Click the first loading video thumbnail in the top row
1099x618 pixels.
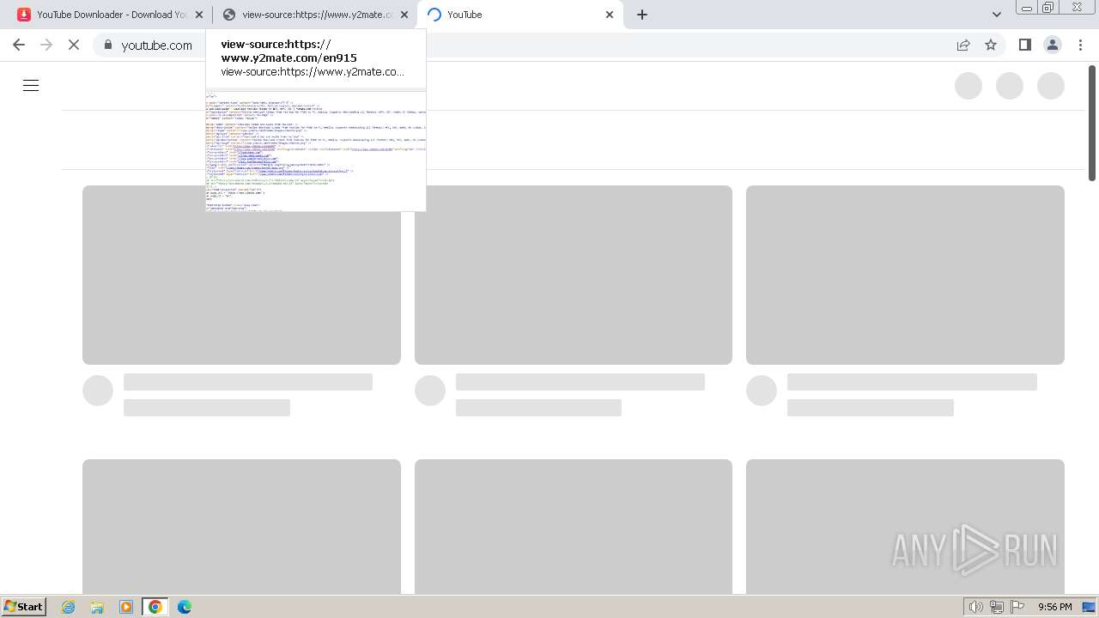[241, 275]
